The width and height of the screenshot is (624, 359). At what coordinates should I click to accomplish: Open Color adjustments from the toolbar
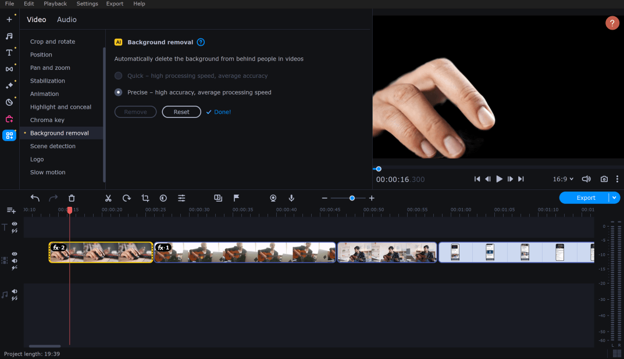coord(163,198)
